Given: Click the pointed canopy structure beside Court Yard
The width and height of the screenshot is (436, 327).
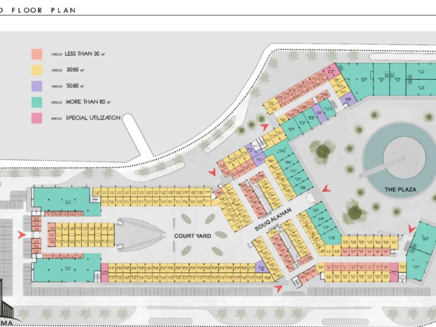Looking at the screenshot, I should pyautogui.click(x=140, y=235).
